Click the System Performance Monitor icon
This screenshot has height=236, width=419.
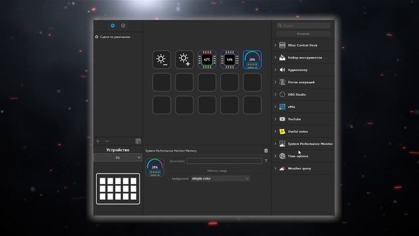[282, 144]
